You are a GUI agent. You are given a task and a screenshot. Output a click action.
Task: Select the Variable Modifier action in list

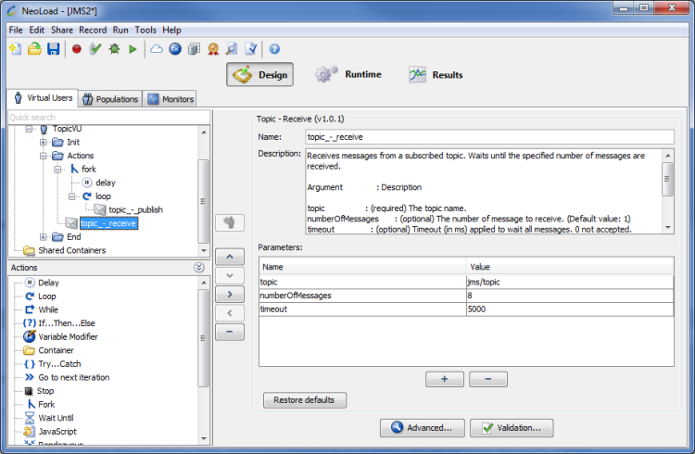(67, 336)
